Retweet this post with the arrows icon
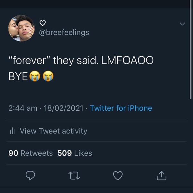The image size is (193, 193). 74,175
